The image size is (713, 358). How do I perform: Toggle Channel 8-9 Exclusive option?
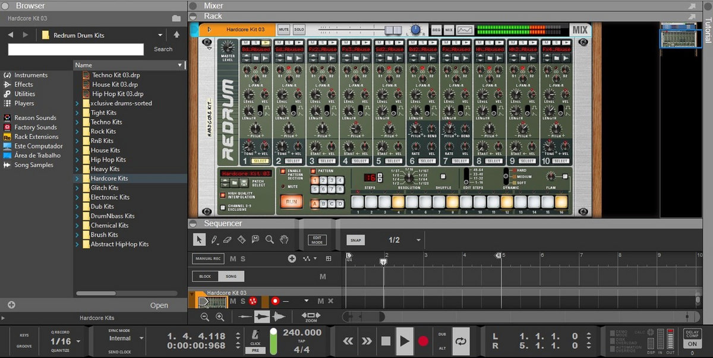tap(223, 208)
